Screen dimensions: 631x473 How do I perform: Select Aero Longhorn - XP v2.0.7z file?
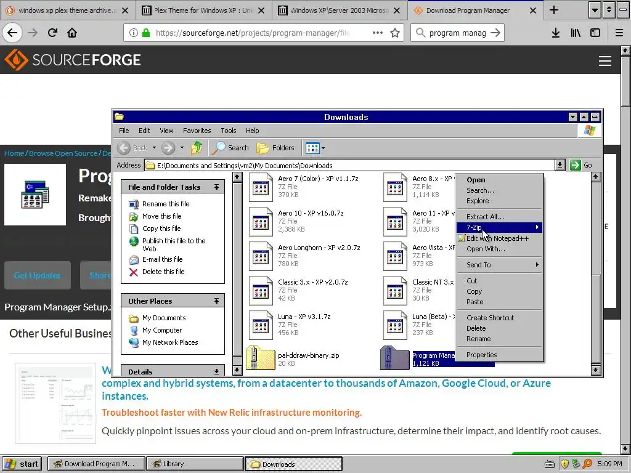(304, 256)
